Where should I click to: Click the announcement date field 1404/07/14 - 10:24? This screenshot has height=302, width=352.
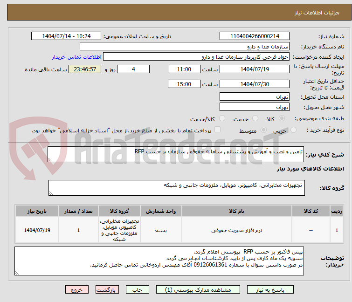point(66,36)
